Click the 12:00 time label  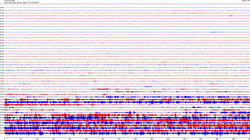click(2, 73)
